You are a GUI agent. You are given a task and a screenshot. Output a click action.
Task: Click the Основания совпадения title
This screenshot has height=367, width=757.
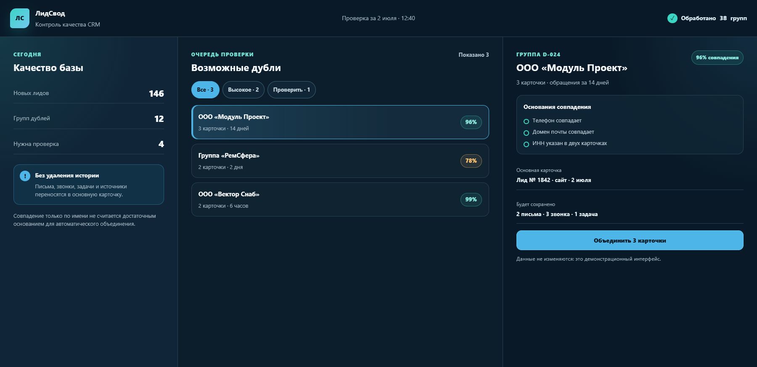pos(557,107)
